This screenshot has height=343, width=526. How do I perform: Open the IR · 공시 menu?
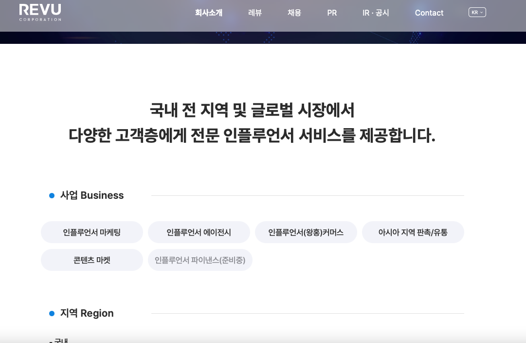click(375, 13)
